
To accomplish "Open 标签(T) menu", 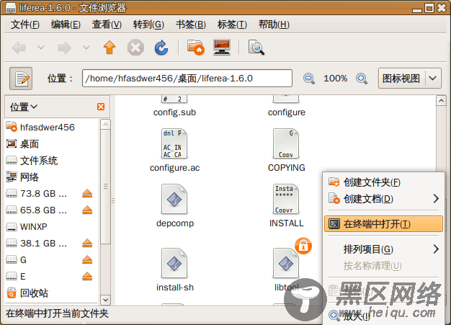I will (x=232, y=25).
